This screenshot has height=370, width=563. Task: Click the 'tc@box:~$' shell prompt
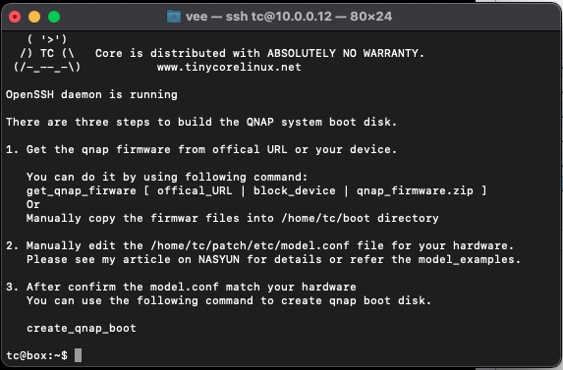pyautogui.click(x=36, y=355)
